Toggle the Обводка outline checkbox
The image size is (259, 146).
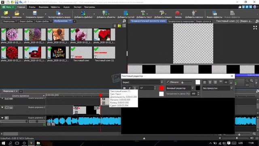point(168,82)
